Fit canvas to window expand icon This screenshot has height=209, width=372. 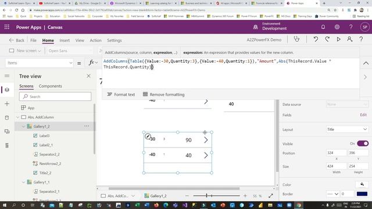pos(271,196)
